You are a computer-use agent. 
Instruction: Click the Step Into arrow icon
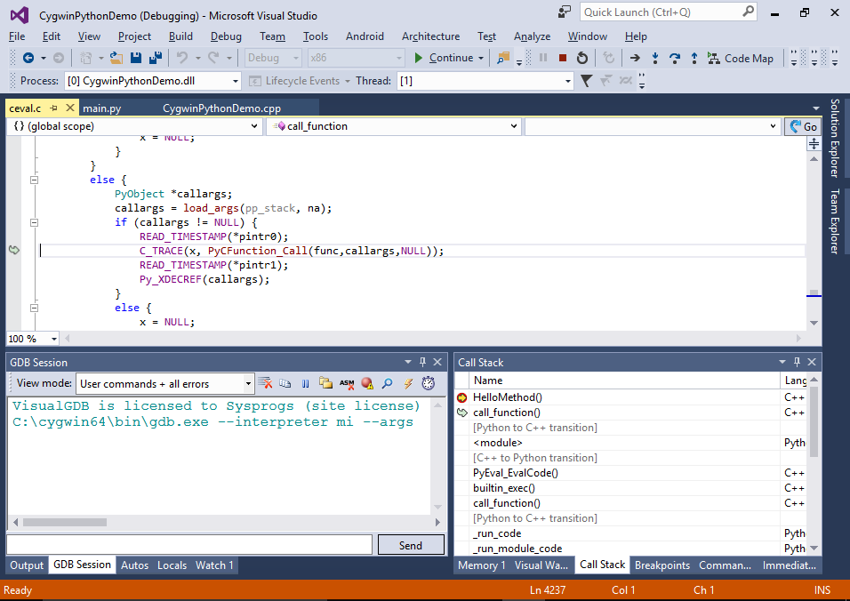pyautogui.click(x=655, y=58)
